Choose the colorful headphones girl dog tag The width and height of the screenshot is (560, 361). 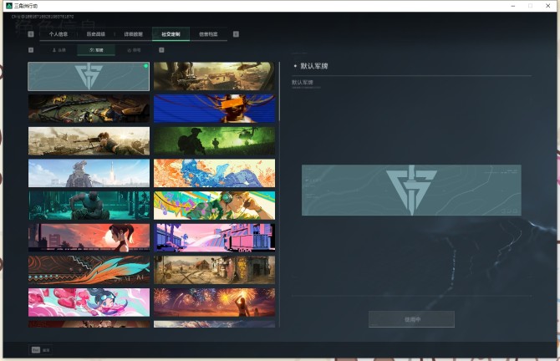pyautogui.click(x=214, y=206)
